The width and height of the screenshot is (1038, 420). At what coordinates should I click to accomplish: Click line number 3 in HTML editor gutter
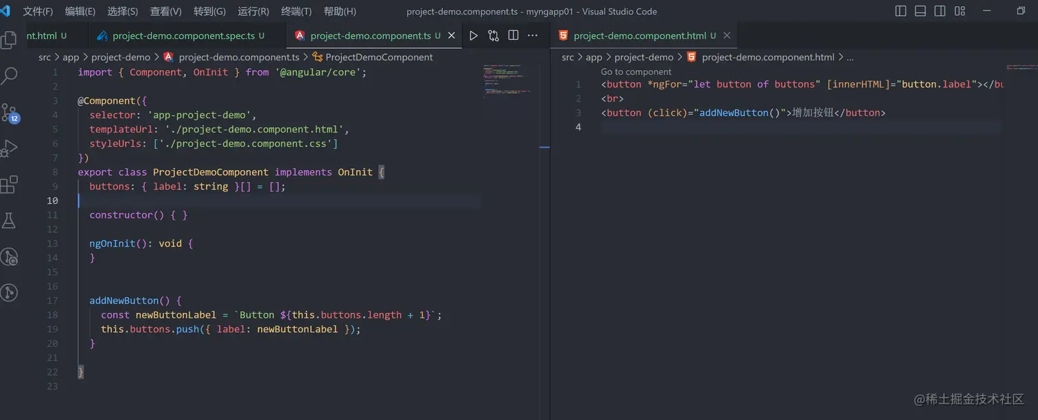pos(578,113)
